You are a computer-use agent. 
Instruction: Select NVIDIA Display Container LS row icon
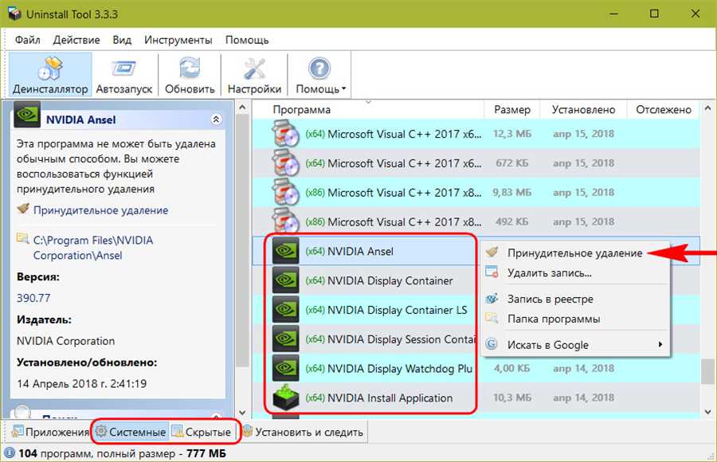(x=285, y=310)
